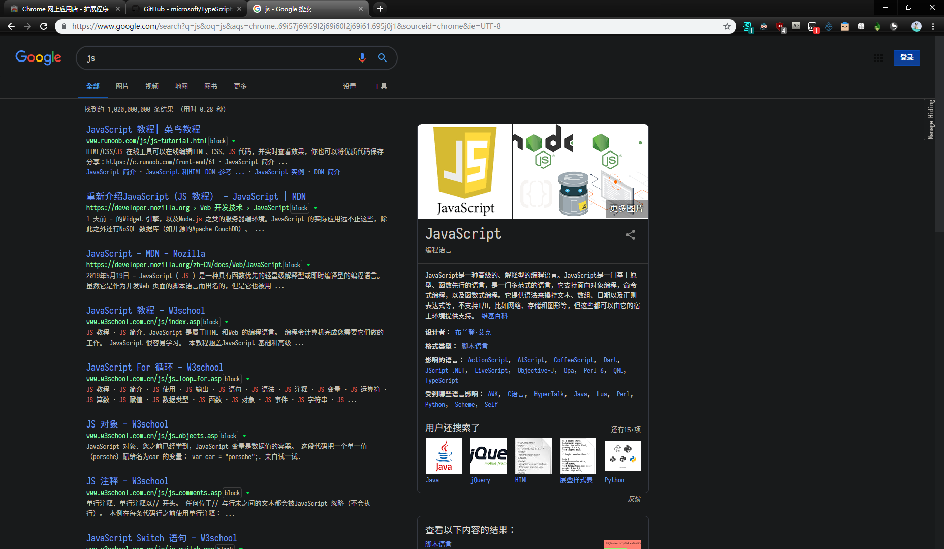Follow the 维基百科 link in knowledge panel
Image resolution: width=944 pixels, height=549 pixels.
coord(494,316)
